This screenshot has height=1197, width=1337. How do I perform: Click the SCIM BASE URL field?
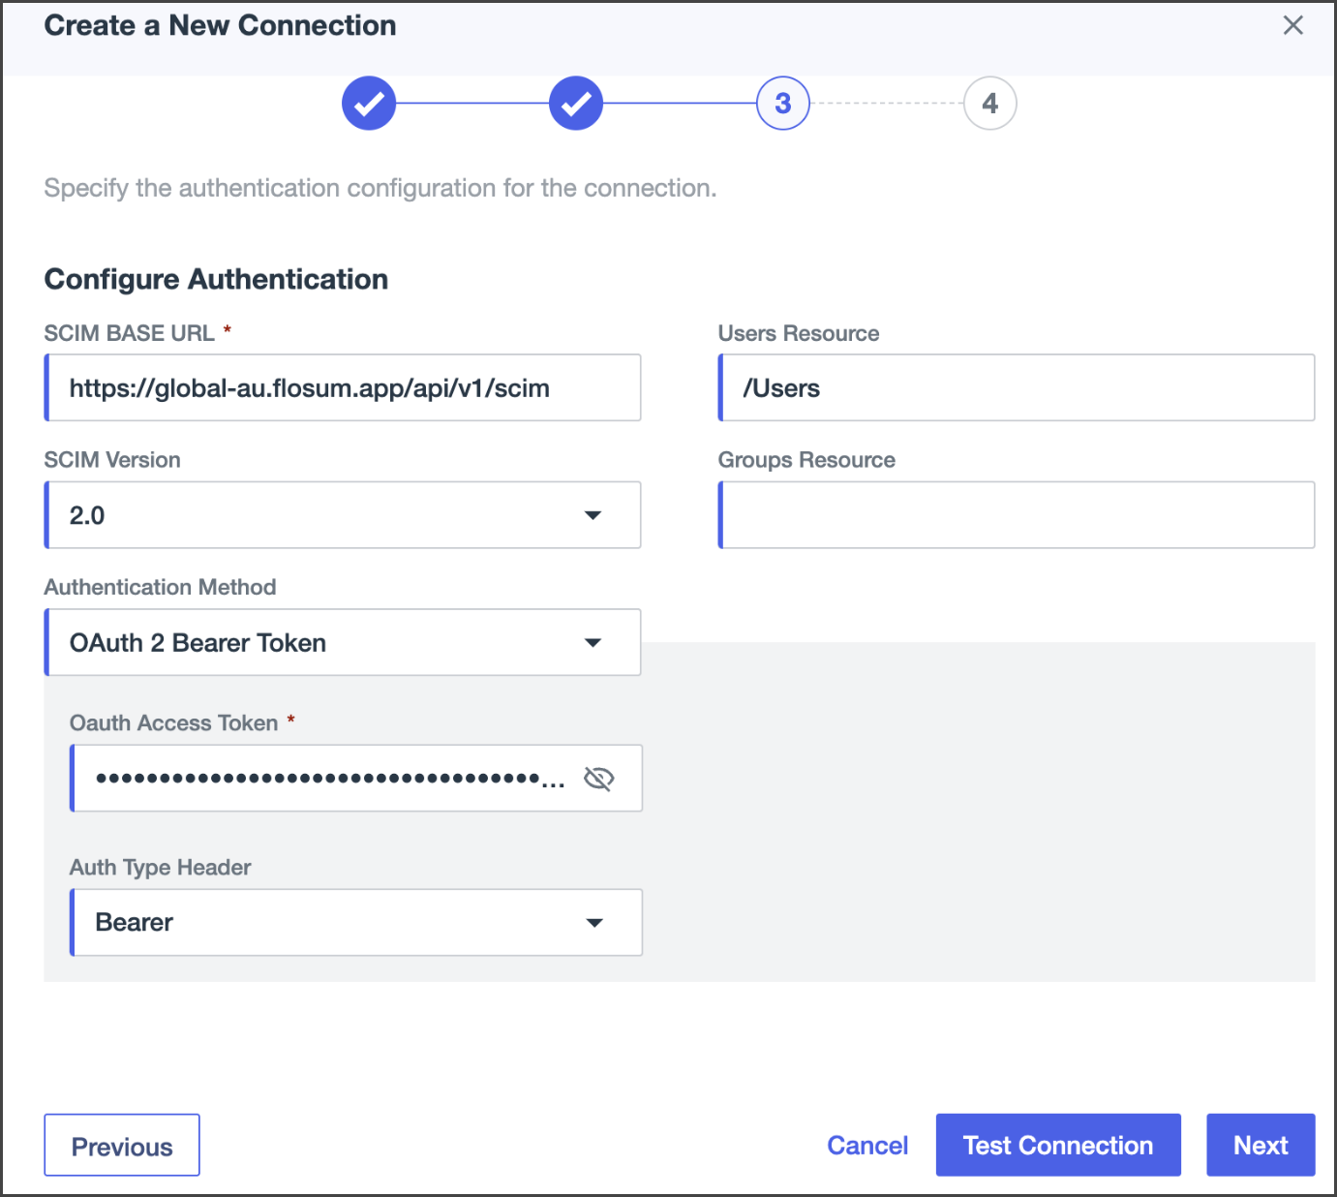[344, 388]
